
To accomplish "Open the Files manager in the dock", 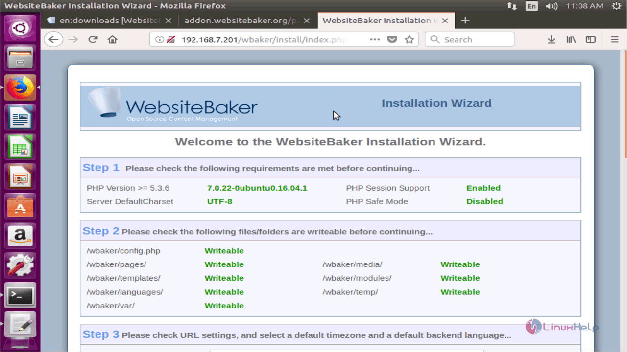I will (x=20, y=58).
